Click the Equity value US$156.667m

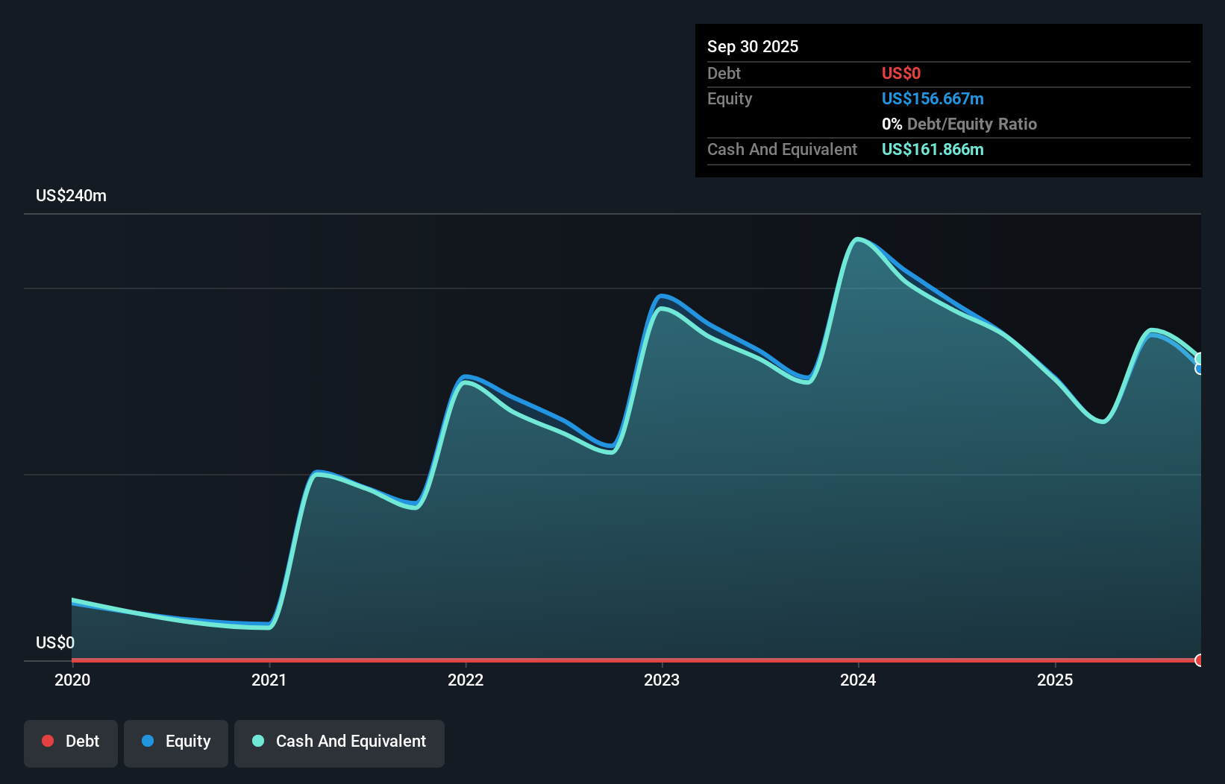click(x=932, y=98)
